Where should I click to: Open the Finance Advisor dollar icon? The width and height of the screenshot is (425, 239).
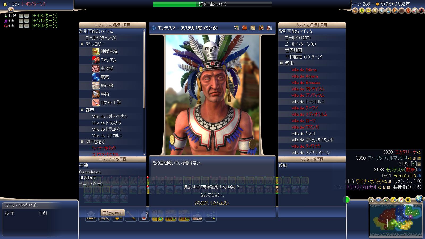coord(362,11)
